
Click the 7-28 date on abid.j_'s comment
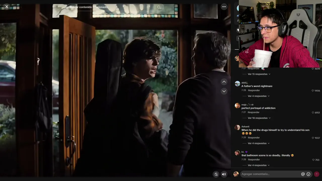pos(244,90)
